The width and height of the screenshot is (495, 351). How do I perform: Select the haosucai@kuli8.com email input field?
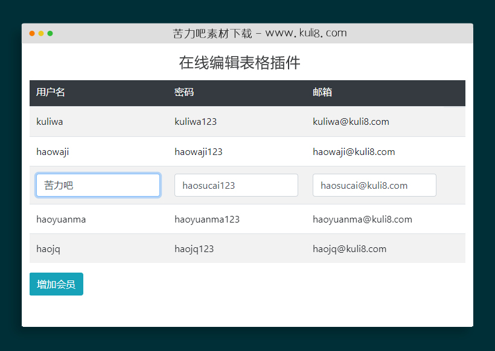coord(374,185)
